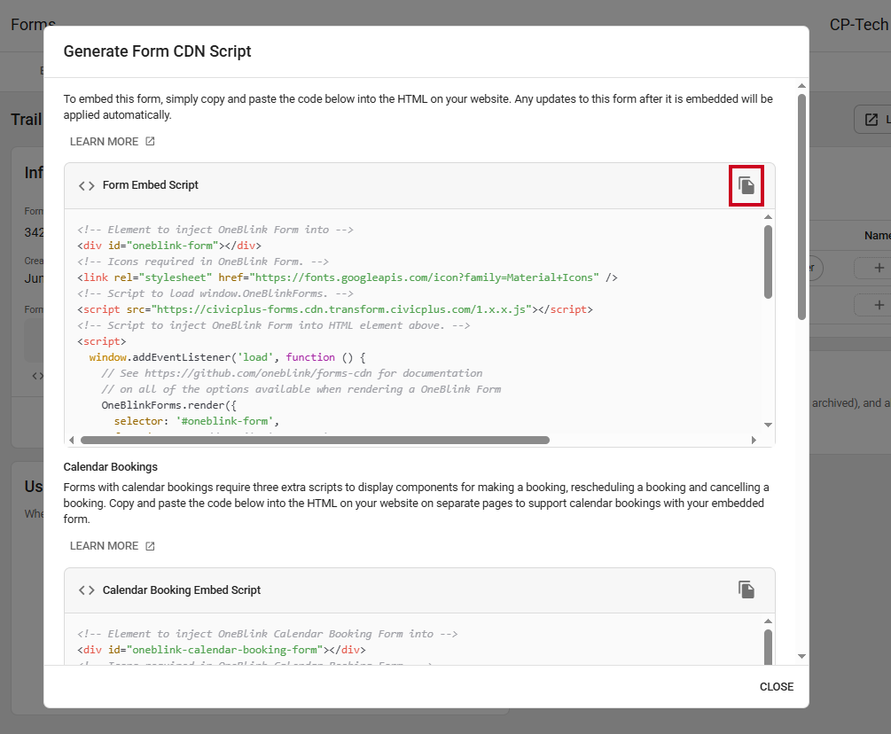Click the Form Embed Script vertical scrollbar thumb
891x734 pixels.
[x=768, y=262]
